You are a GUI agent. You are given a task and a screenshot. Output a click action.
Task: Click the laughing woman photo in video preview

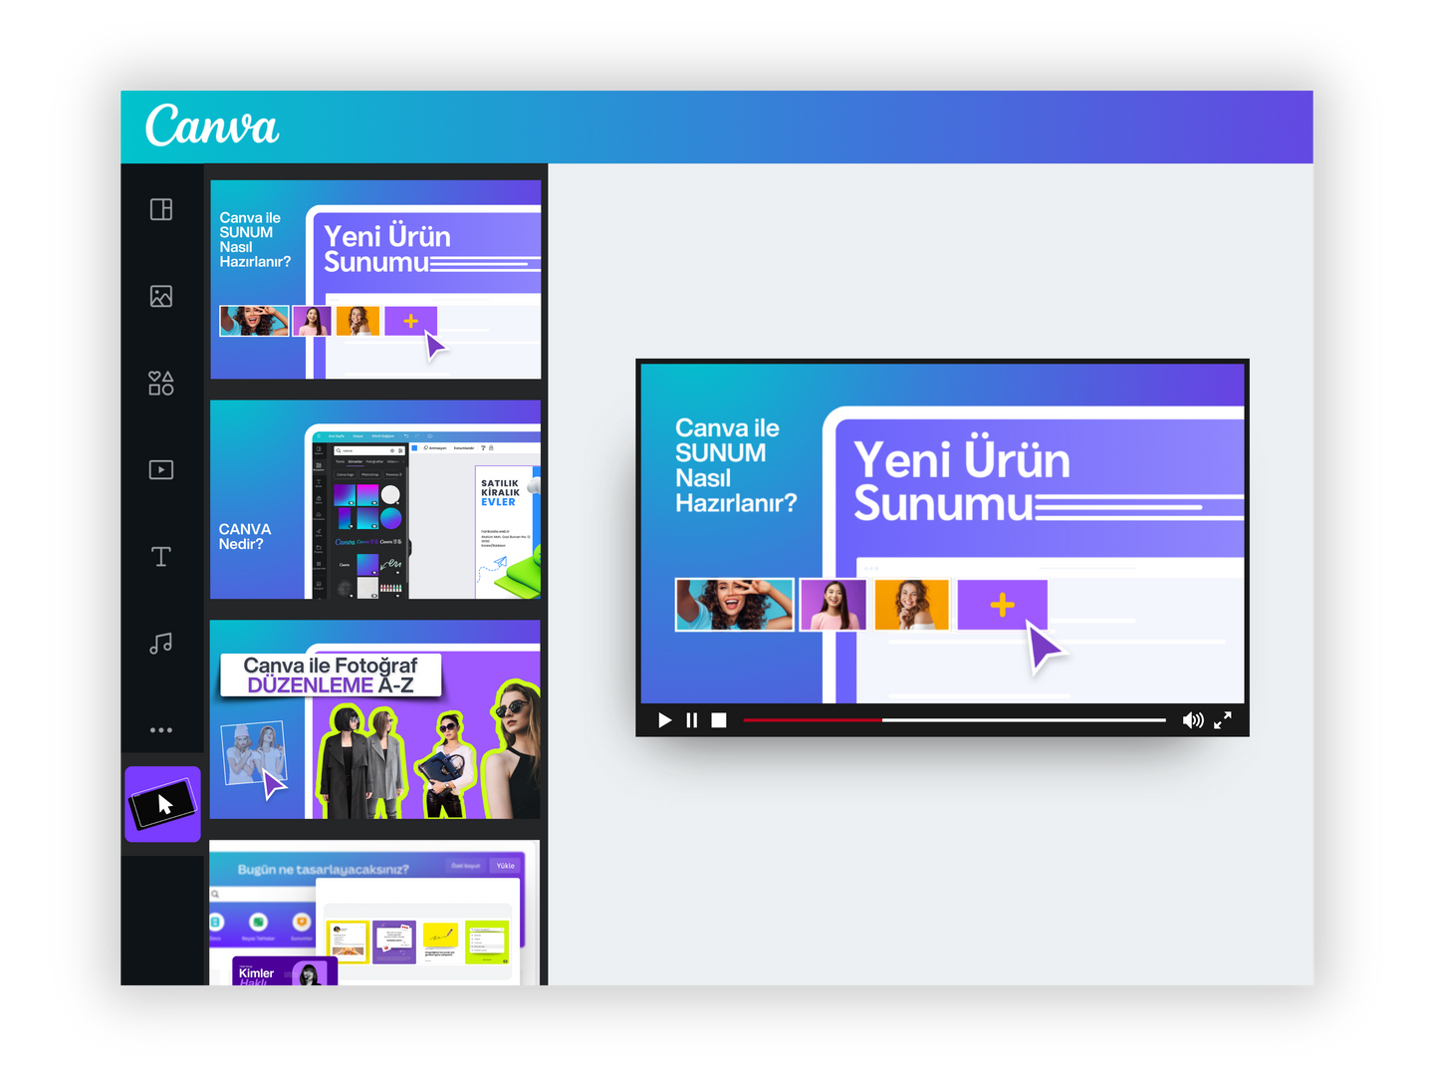tap(735, 605)
